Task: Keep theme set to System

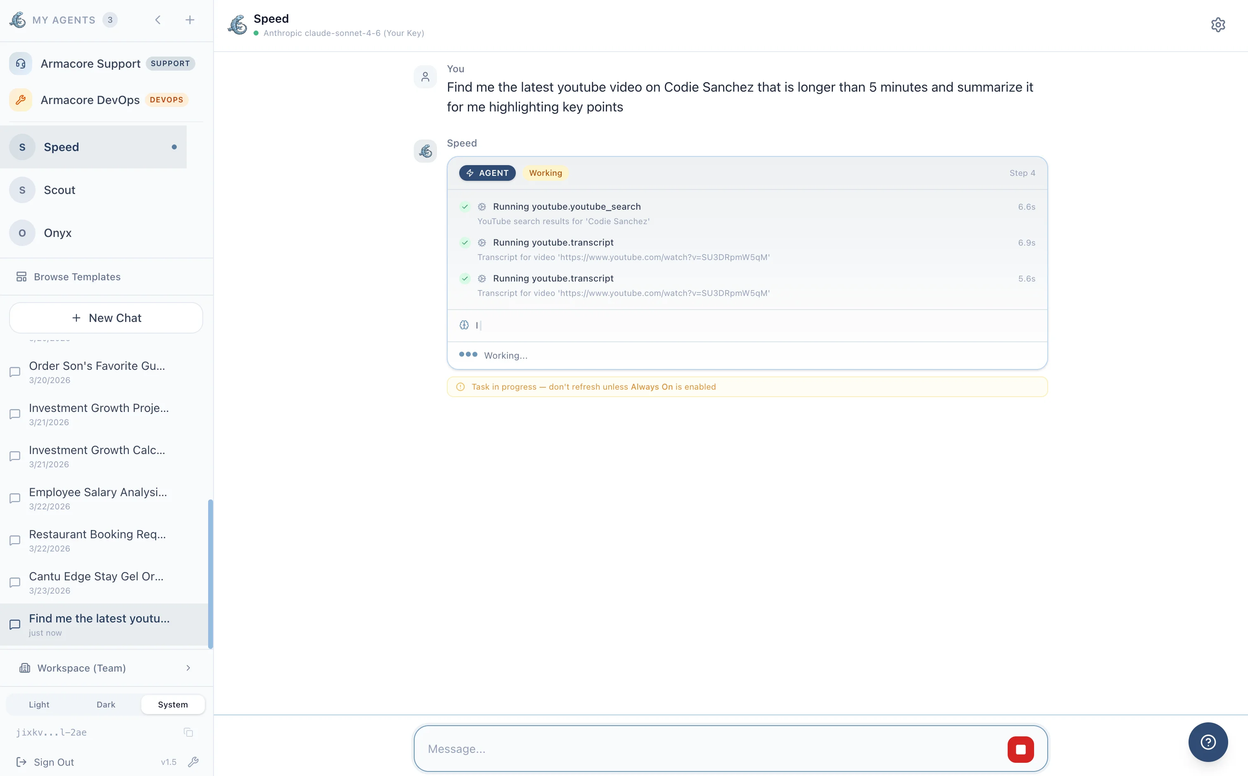Action: pos(173,704)
